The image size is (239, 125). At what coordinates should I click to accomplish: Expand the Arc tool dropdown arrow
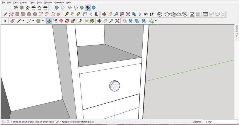(x=33, y=21)
